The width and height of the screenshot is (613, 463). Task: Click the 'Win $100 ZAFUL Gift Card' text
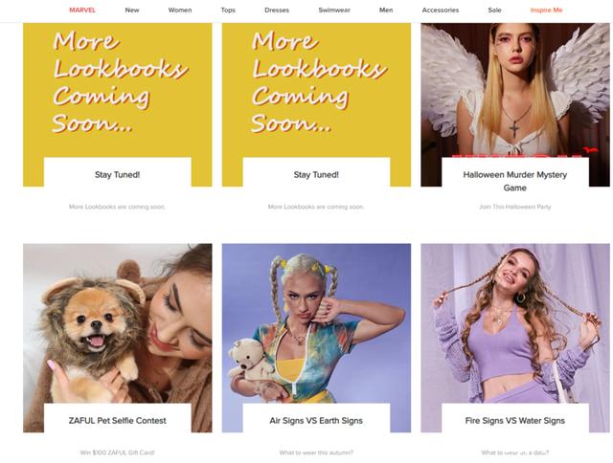(117, 452)
